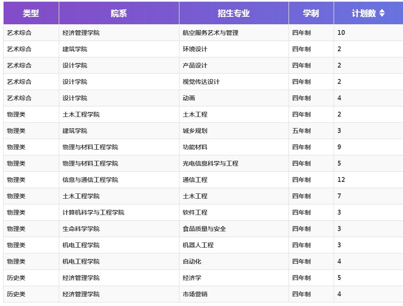Click the 航空服务艺术与管理 major cell
This screenshot has height=306, width=403.
point(210,33)
